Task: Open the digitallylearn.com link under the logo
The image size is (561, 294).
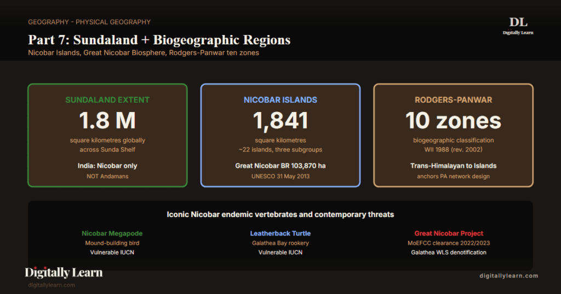Action: pos(51,285)
